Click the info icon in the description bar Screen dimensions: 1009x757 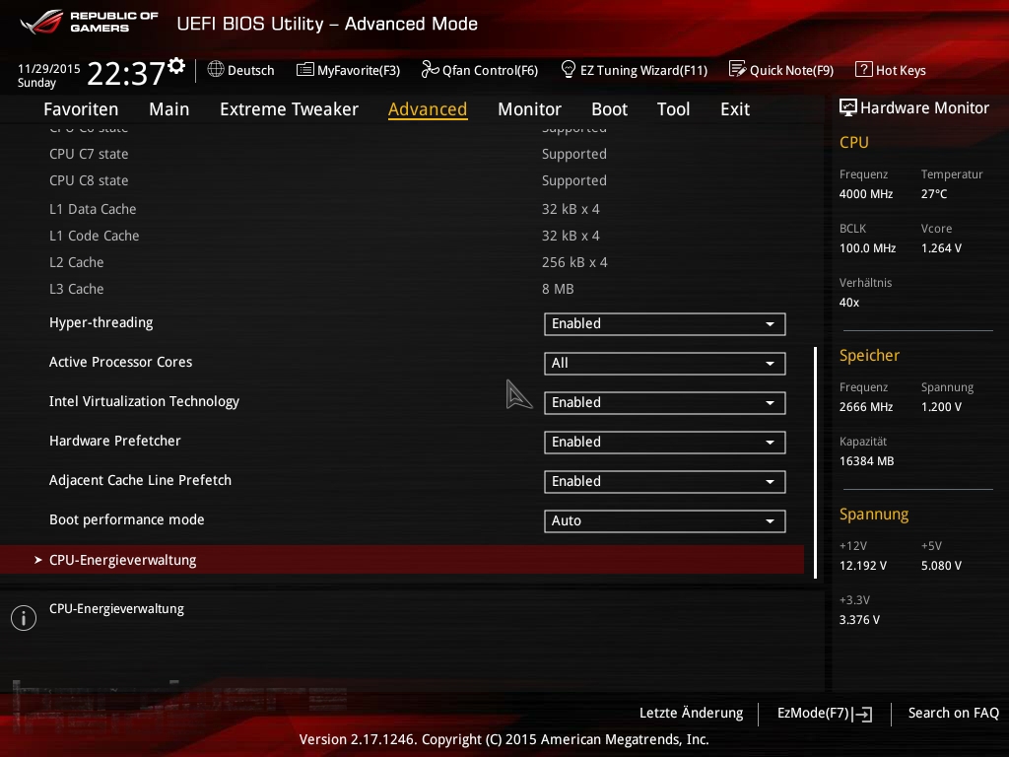click(23, 618)
